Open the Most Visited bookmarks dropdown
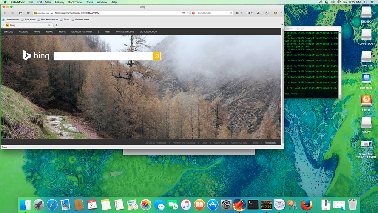 11,20
